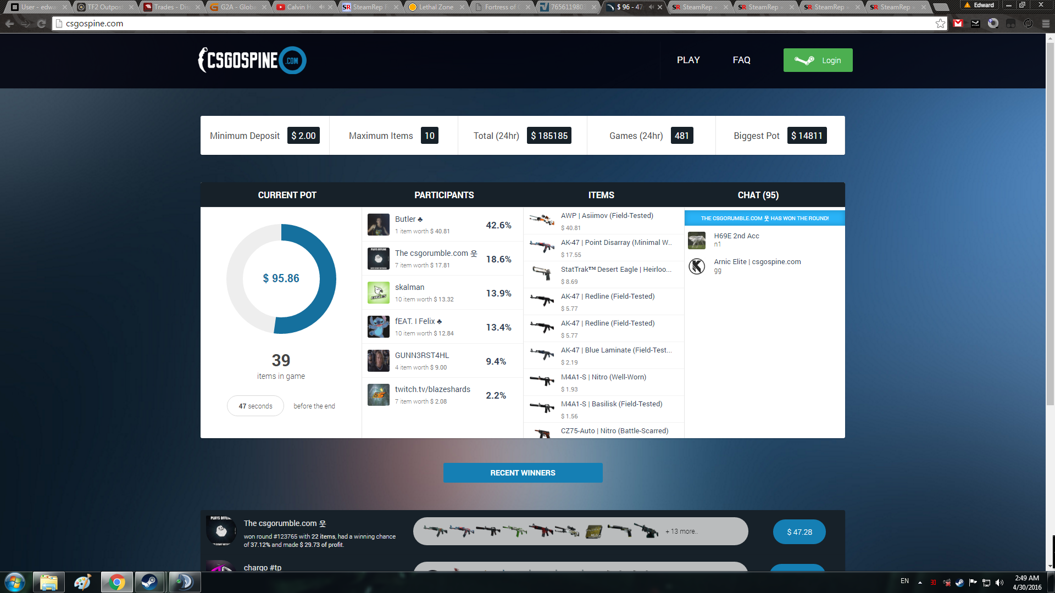This screenshot has height=593, width=1055.
Task: Click the green Steam Login button
Action: point(818,60)
